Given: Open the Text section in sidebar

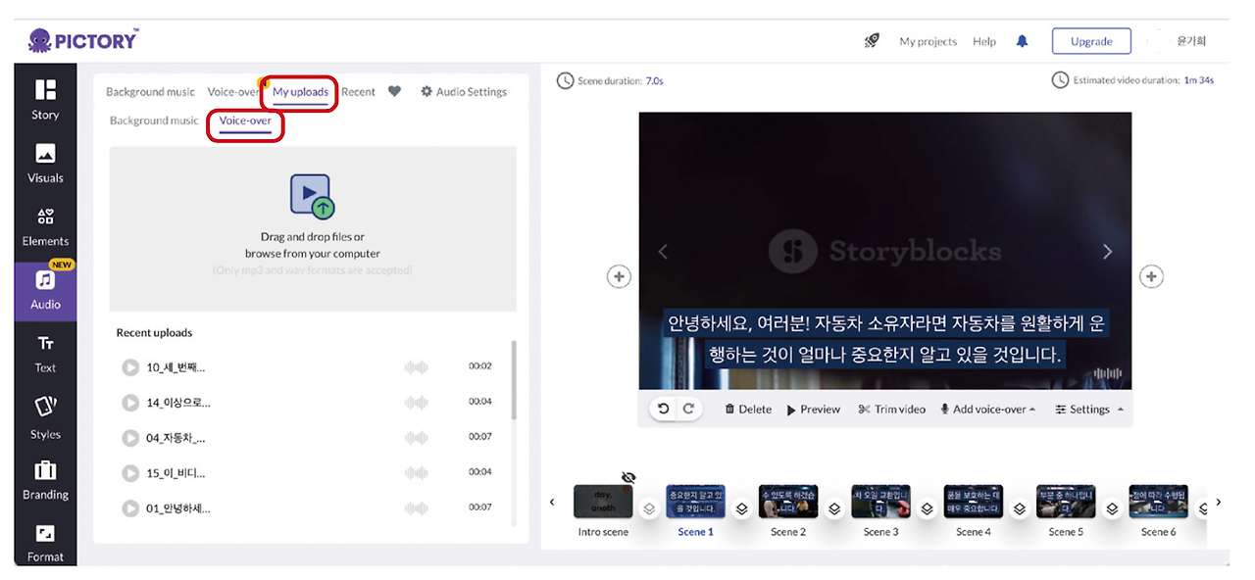Looking at the screenshot, I should (45, 354).
